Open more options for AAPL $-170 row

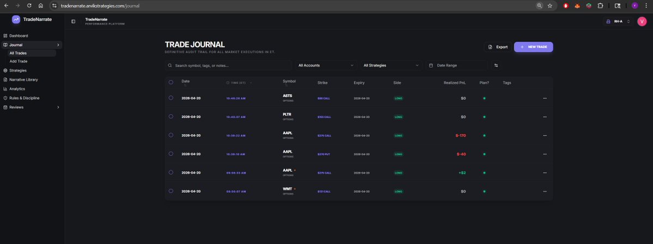[x=545, y=135]
